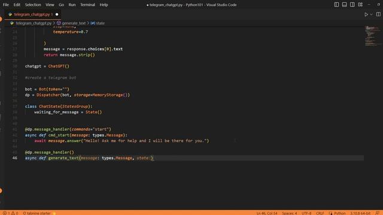383x215 pixels.
Task: Click the empty '@dp.message_handler()' decorator line
Action: (x=49, y=152)
